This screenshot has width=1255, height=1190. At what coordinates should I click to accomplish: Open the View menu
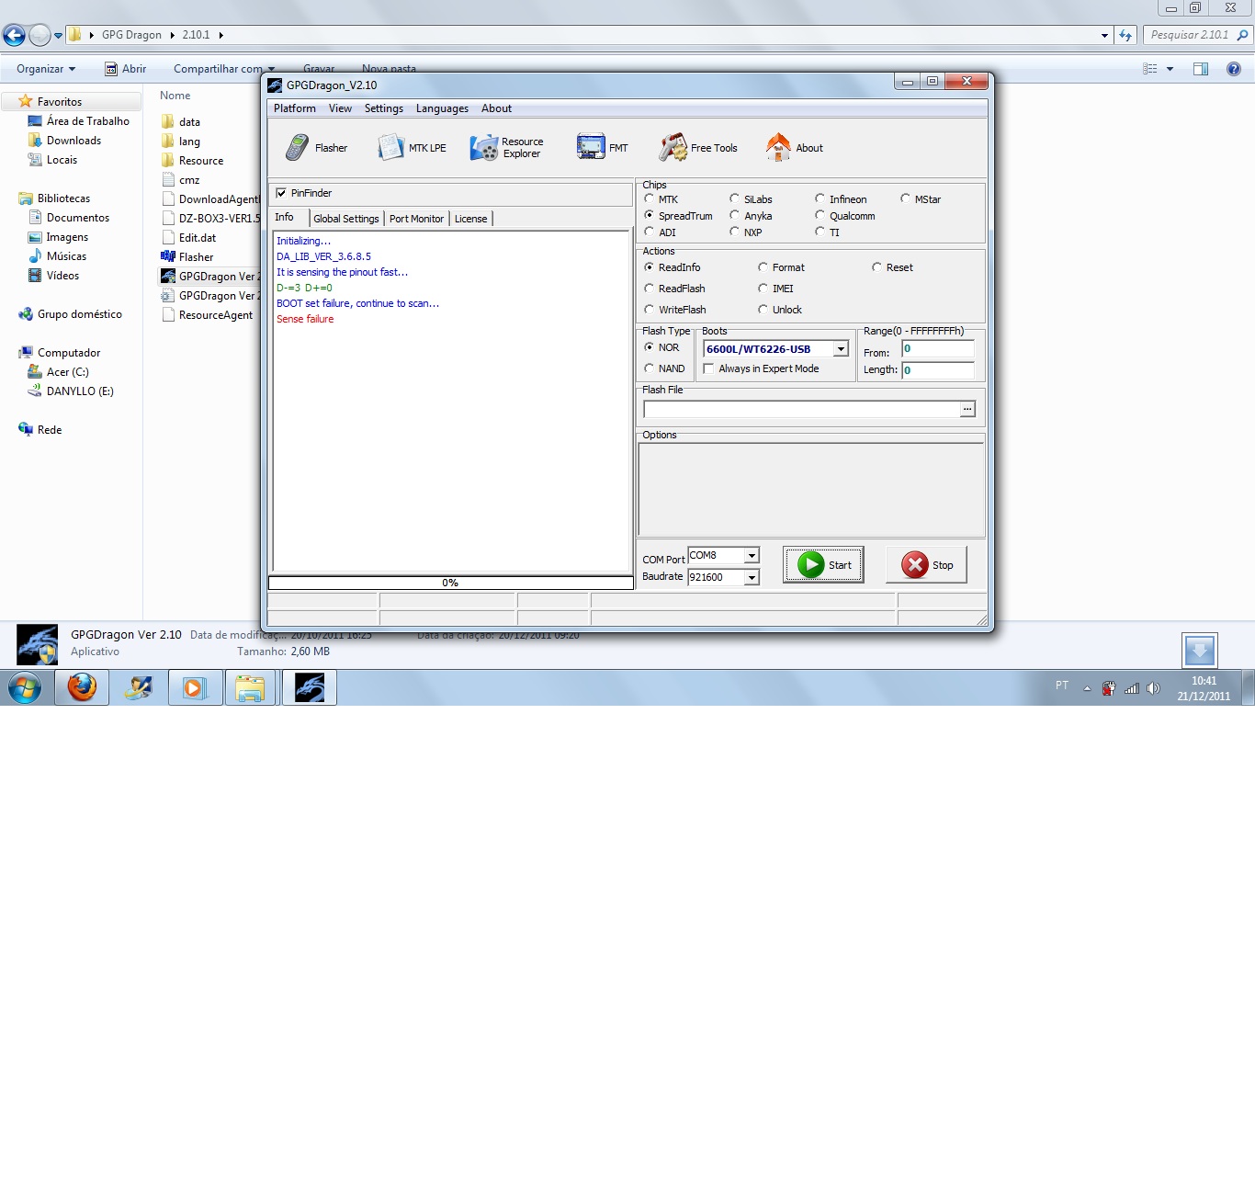pos(340,108)
